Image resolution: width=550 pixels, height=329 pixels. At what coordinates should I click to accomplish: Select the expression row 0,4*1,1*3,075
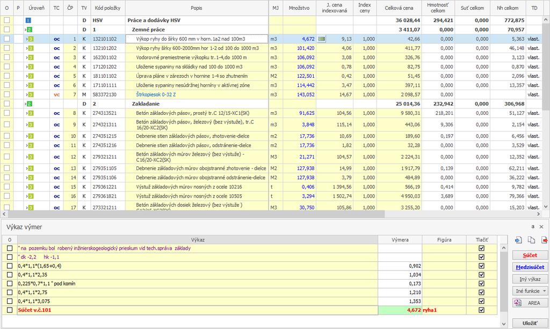click(198, 301)
